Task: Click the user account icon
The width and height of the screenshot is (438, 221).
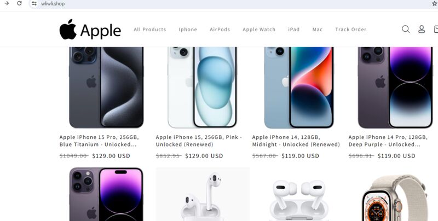Action: point(422,29)
